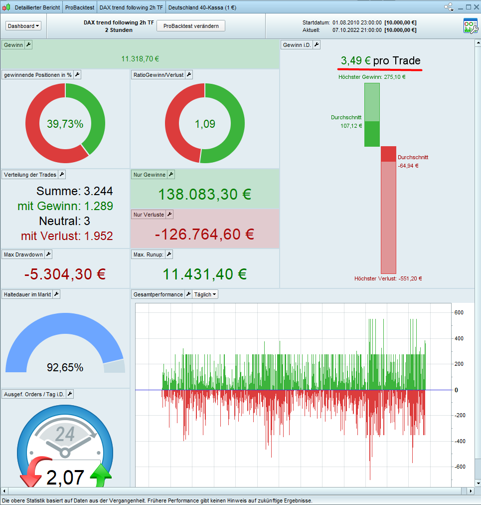
Task: Click wrench icon beside Max. Runup
Action: click(169, 254)
